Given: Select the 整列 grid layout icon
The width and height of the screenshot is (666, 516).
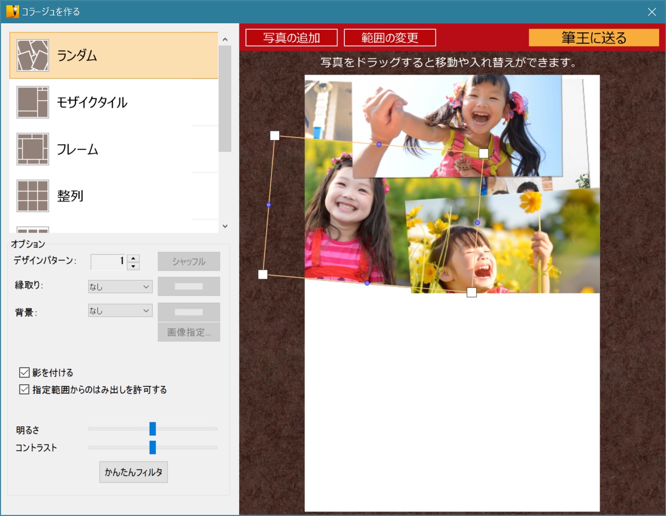Looking at the screenshot, I should click(x=33, y=196).
